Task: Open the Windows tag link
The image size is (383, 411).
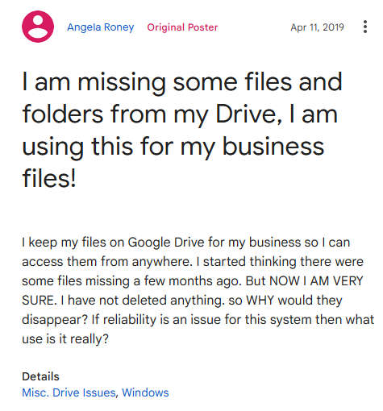Action: tap(145, 392)
